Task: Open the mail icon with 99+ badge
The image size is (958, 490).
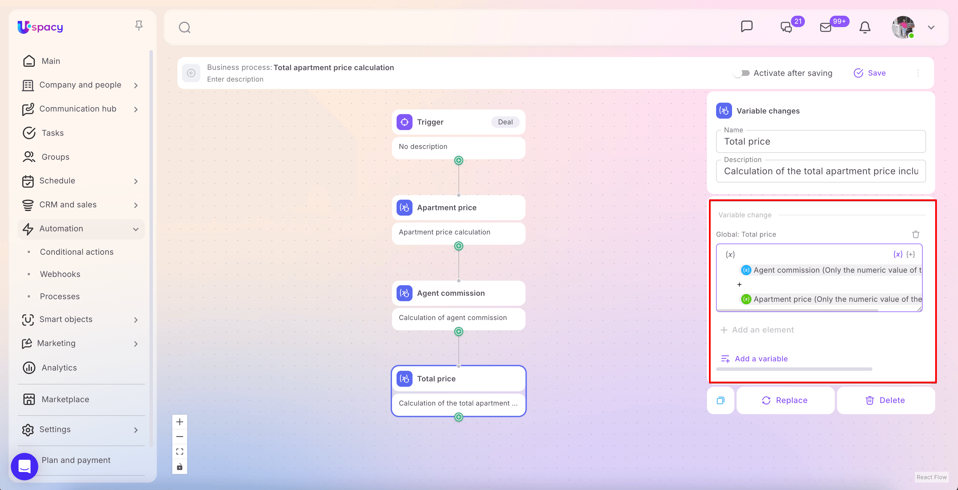Action: point(826,27)
